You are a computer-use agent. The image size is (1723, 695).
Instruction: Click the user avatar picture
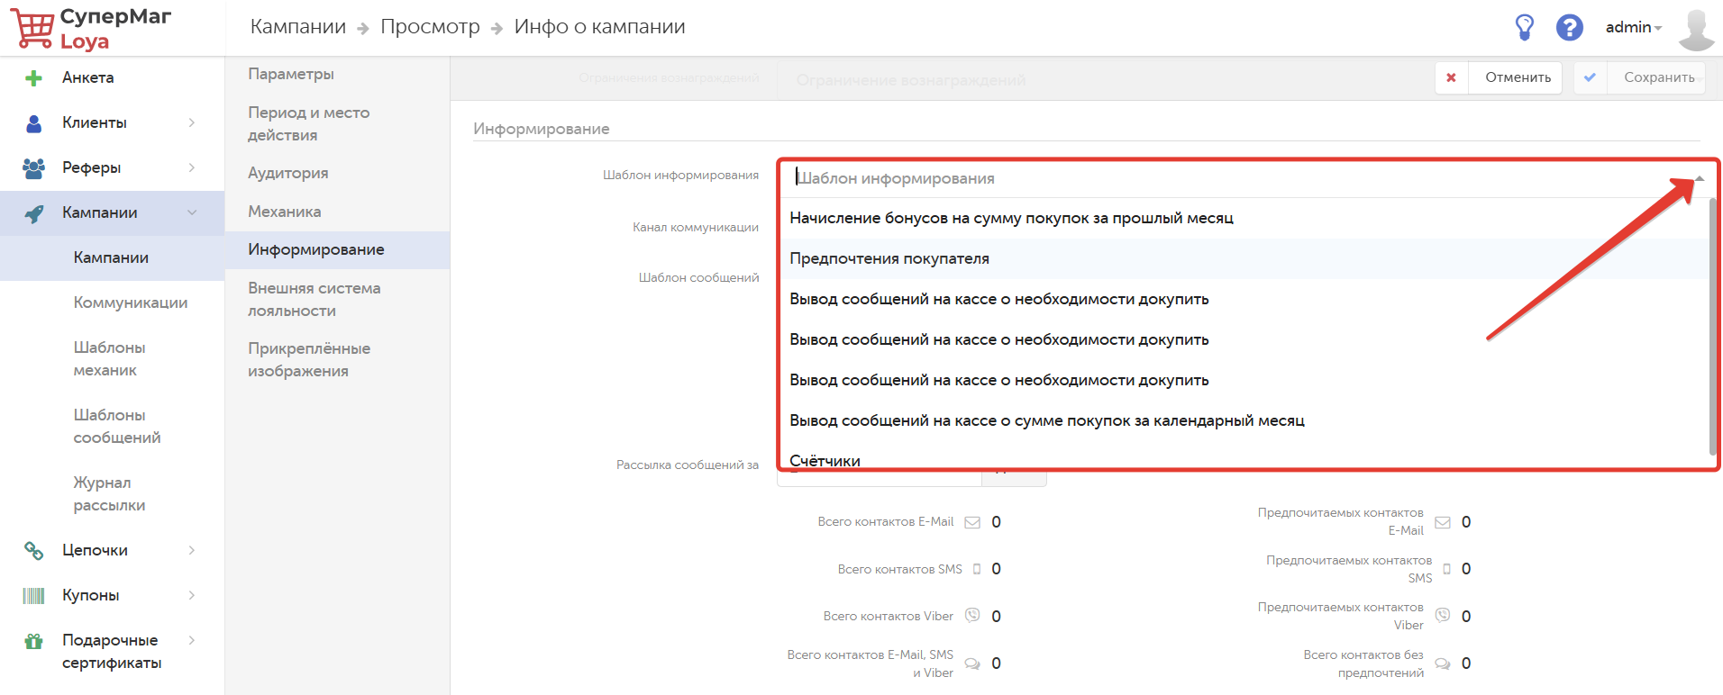1695,29
